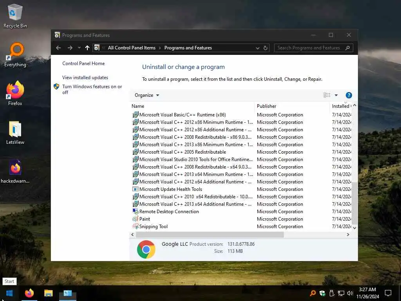This screenshot has width=401, height=301.
Task: Click the Paint program icon
Action: tap(135, 219)
